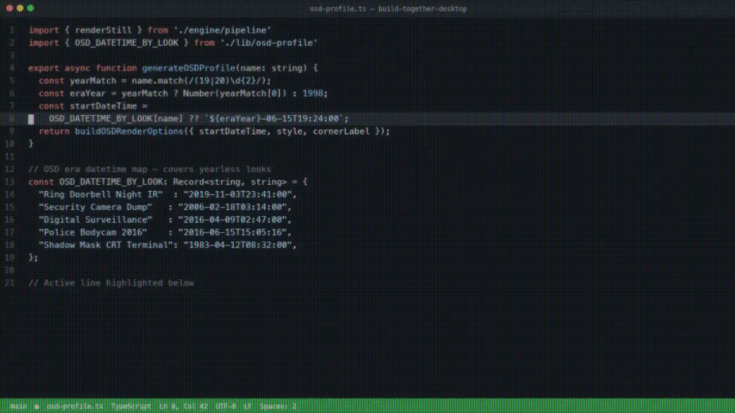Click buildOSDRenderOptions on the return line
Image resolution: width=735 pixels, height=413 pixels.
point(129,131)
